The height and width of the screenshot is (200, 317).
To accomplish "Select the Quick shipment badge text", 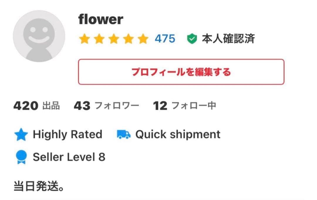I will (x=178, y=135).
